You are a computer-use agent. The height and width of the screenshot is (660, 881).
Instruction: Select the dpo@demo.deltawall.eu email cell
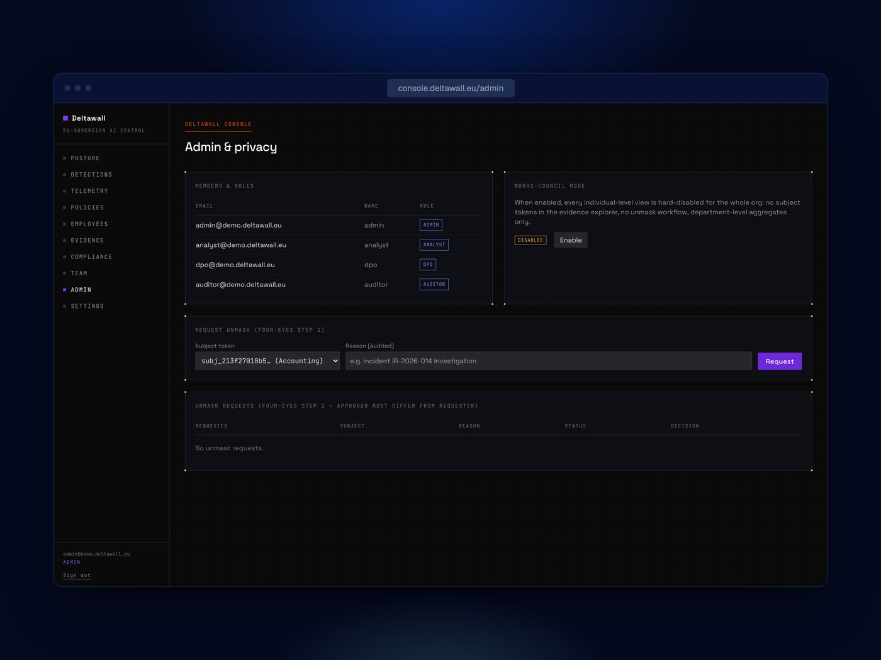click(x=235, y=265)
